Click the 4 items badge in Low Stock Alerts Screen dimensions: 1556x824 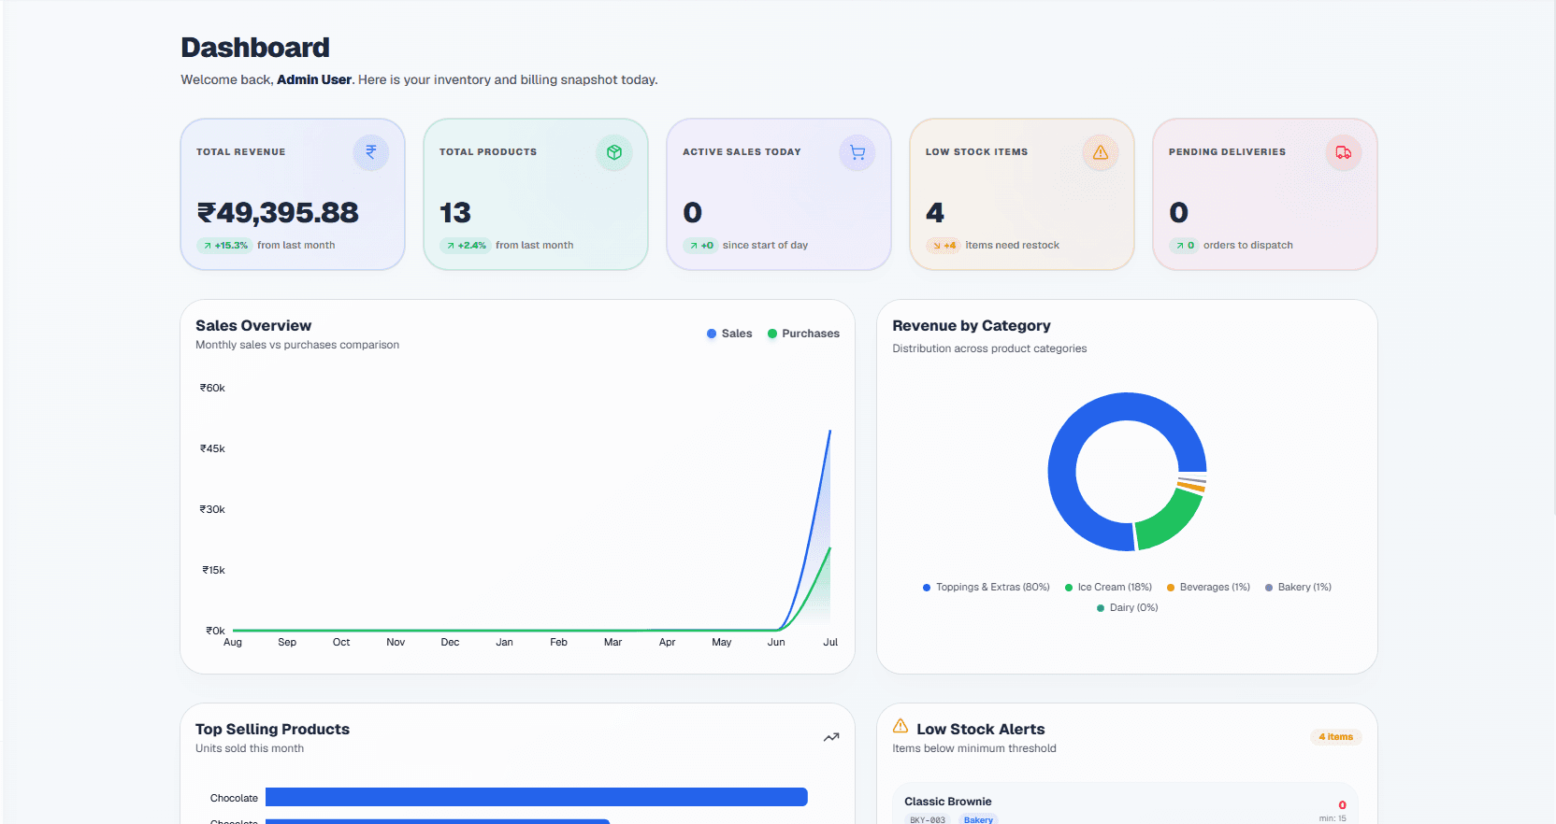[1335, 737]
